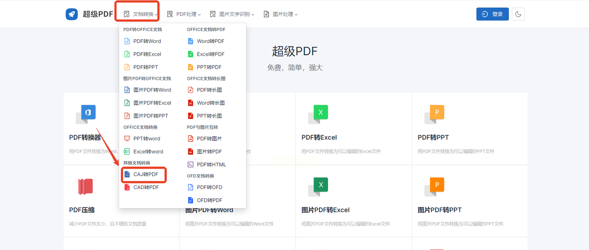Click the 图片PDF转PPT menu icon
Image resolution: width=589 pixels, height=250 pixels.
pos(127,116)
